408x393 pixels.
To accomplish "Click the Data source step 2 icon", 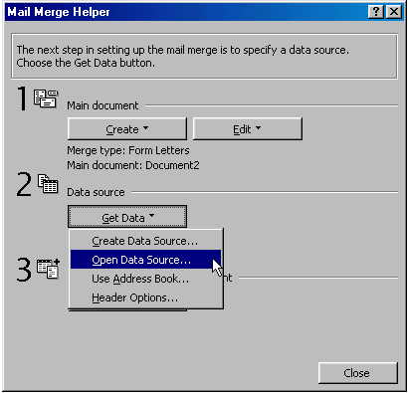I will [48, 184].
